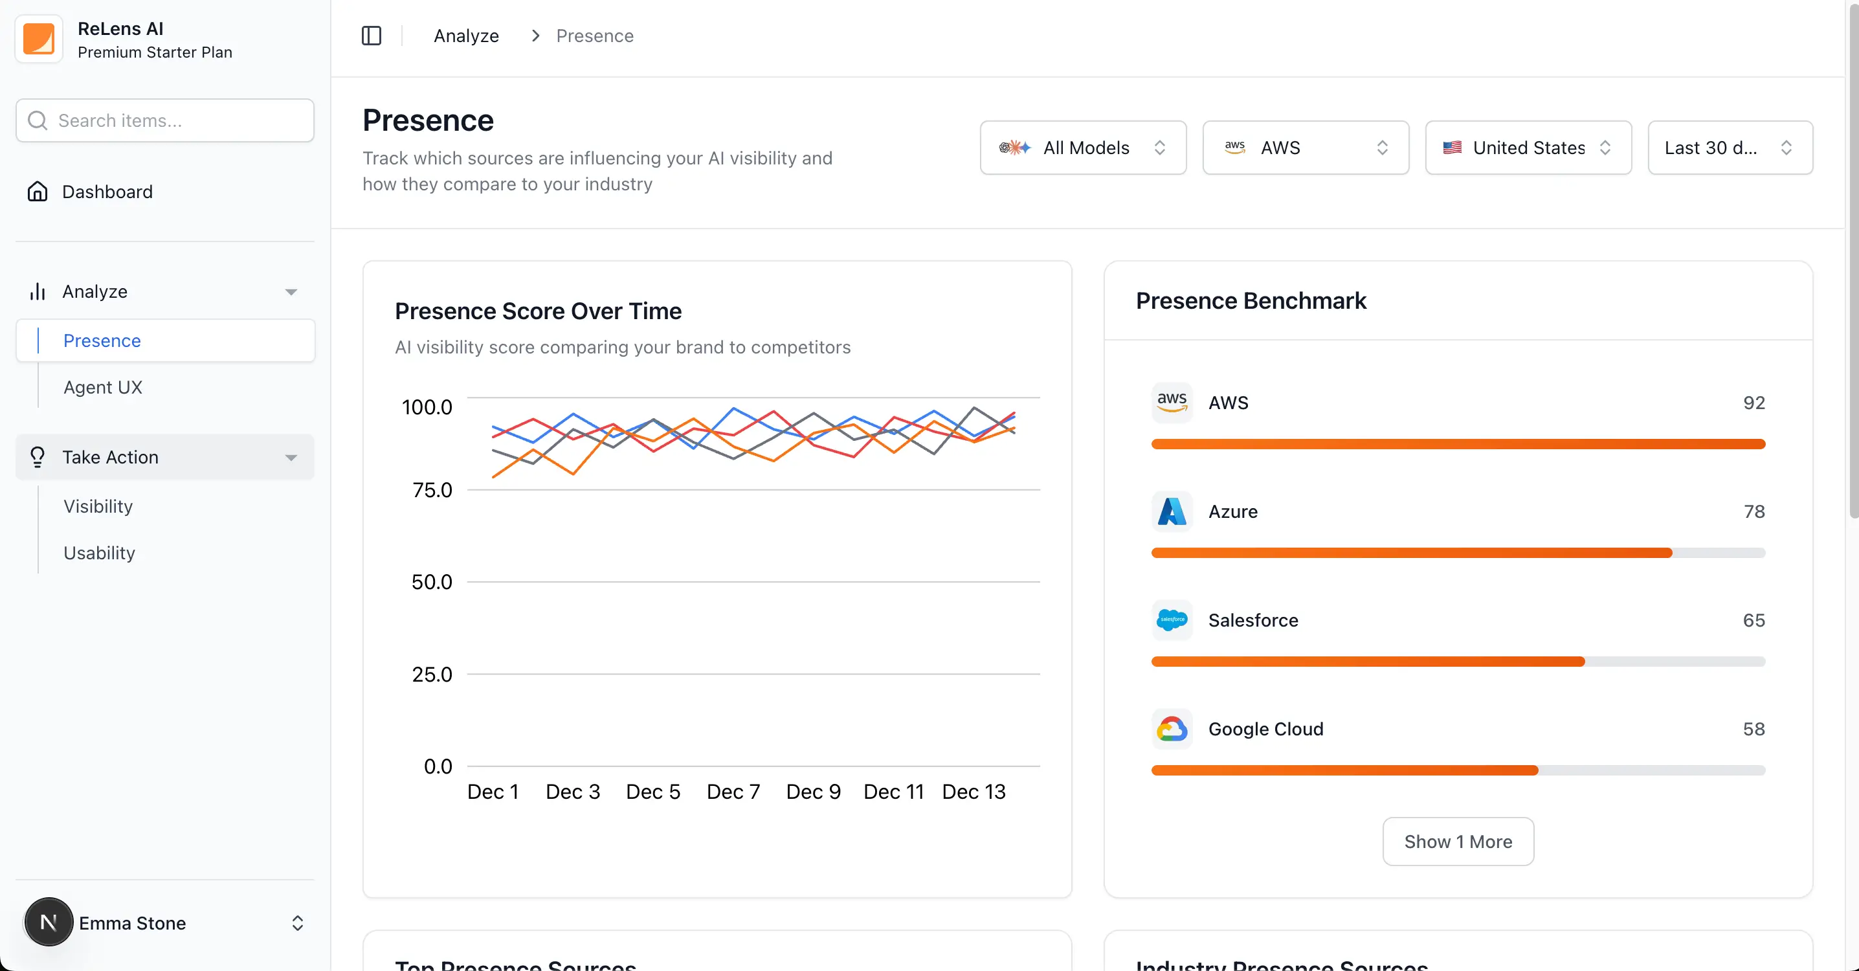Viewport: 1859px width, 971px height.
Task: Click Emma Stone's avatar
Action: [x=49, y=922]
